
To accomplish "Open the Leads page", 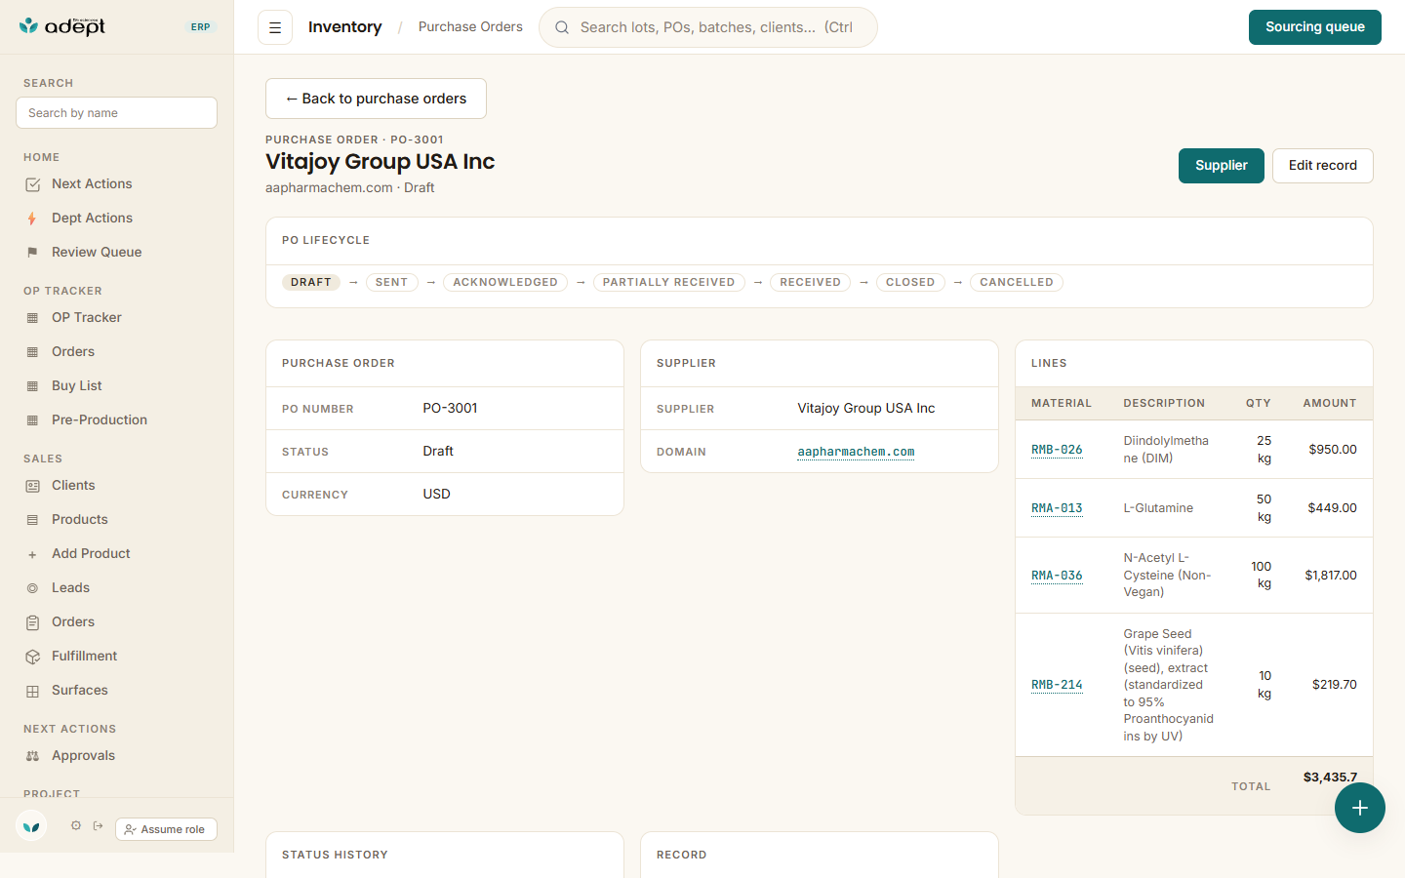I will coord(117,587).
